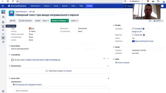Image resolution: width=166 pixels, height=93 pixels.
Task: Click the Assign to me link
Action: click(x=137, y=32)
